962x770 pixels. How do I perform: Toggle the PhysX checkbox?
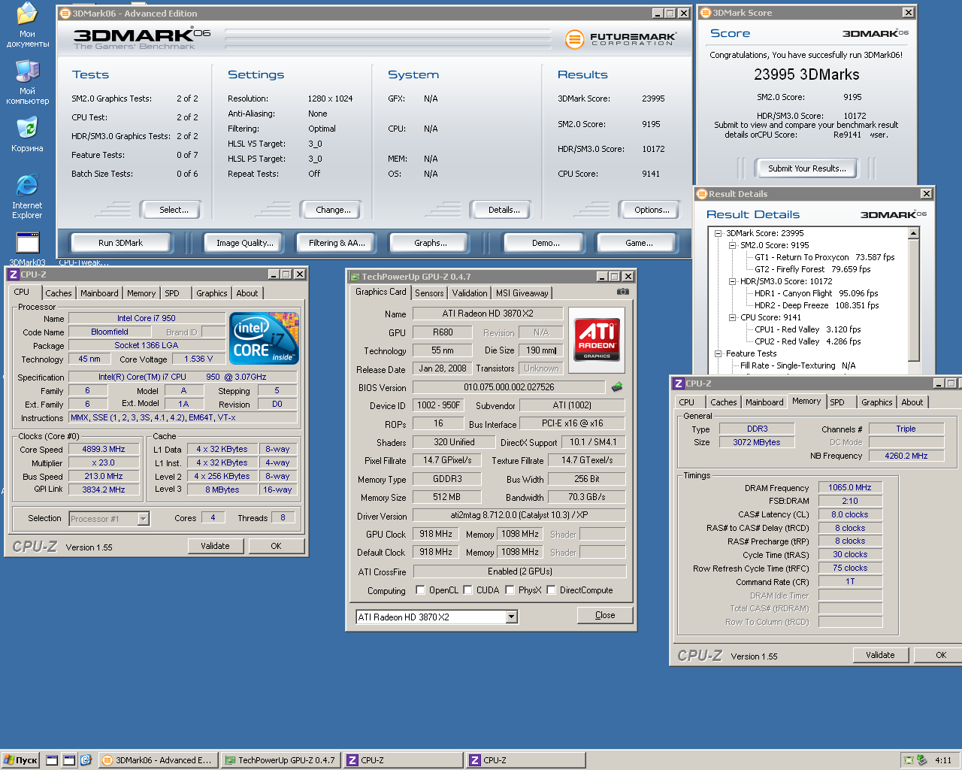(510, 590)
